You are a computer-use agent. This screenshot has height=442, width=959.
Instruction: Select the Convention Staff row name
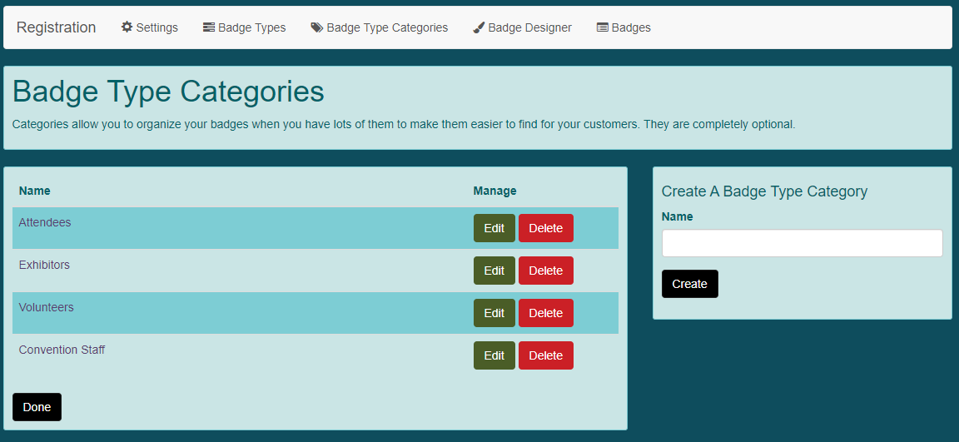coord(62,350)
